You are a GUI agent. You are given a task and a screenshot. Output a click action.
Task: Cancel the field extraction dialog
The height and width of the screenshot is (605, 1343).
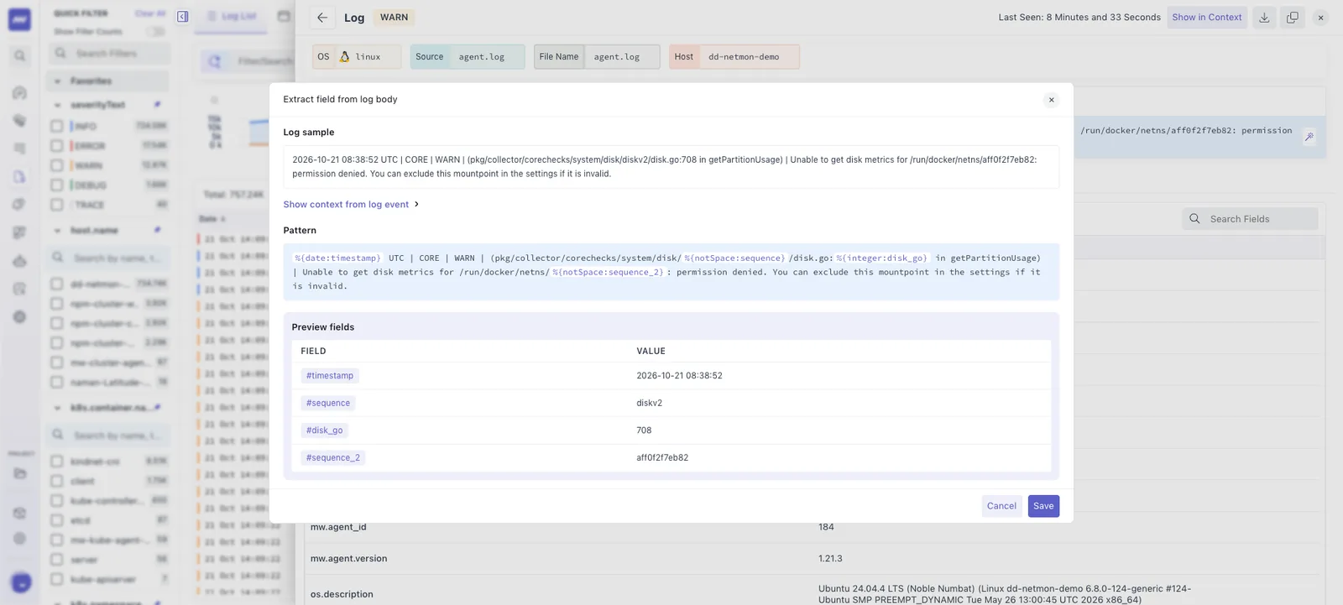pos(1001,506)
